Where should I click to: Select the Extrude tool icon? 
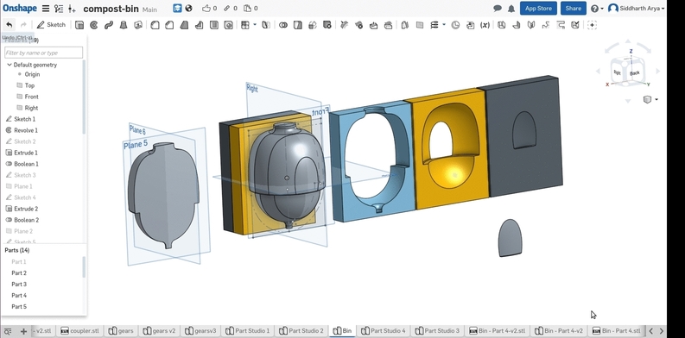79,25
